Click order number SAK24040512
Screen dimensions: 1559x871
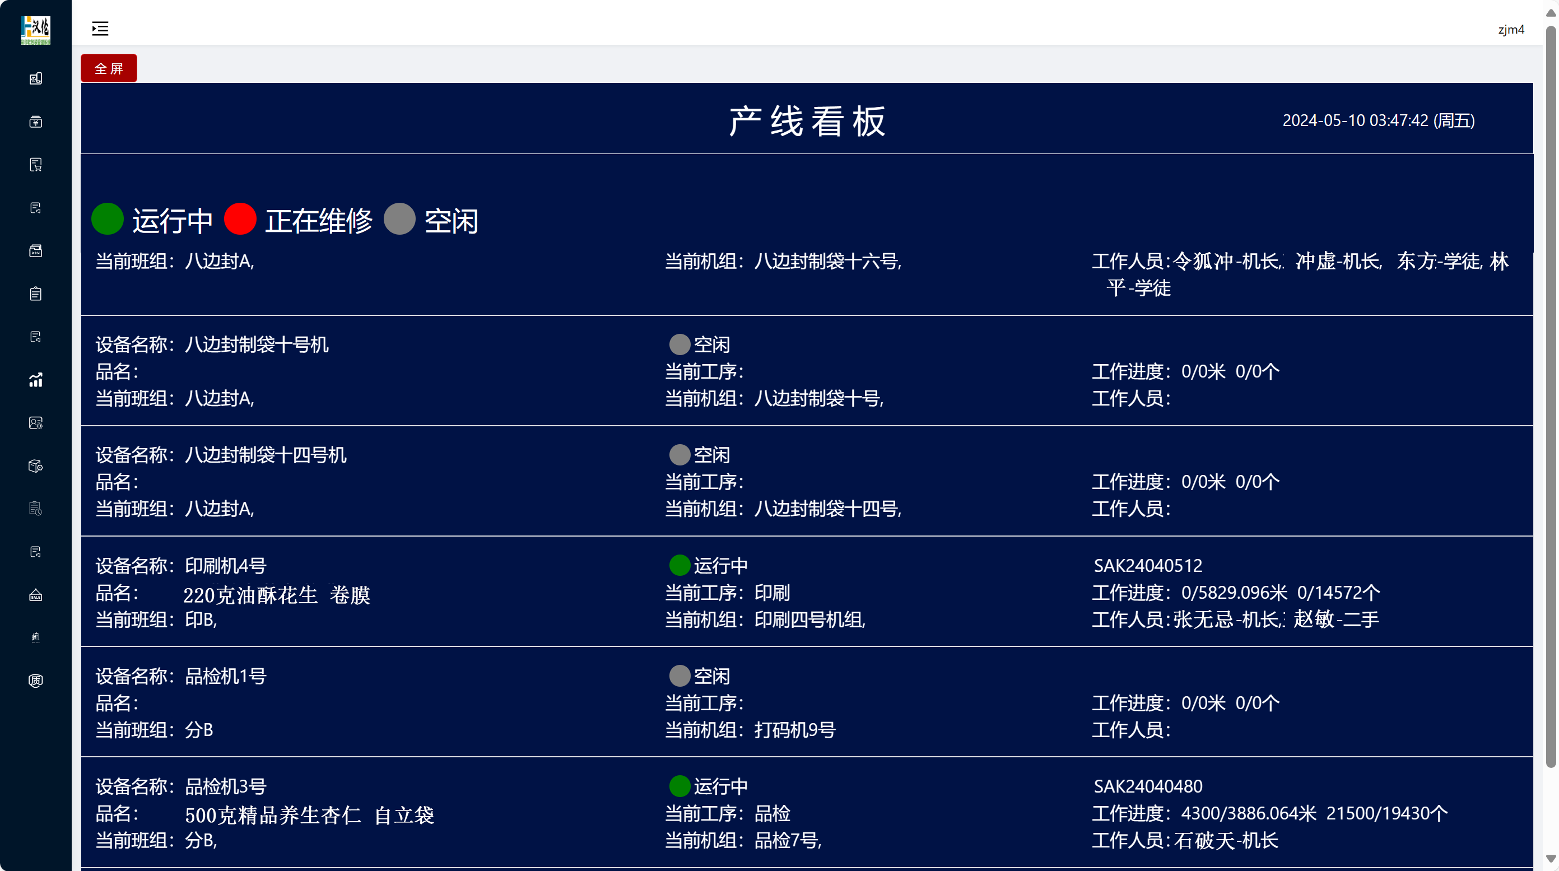1148,565
